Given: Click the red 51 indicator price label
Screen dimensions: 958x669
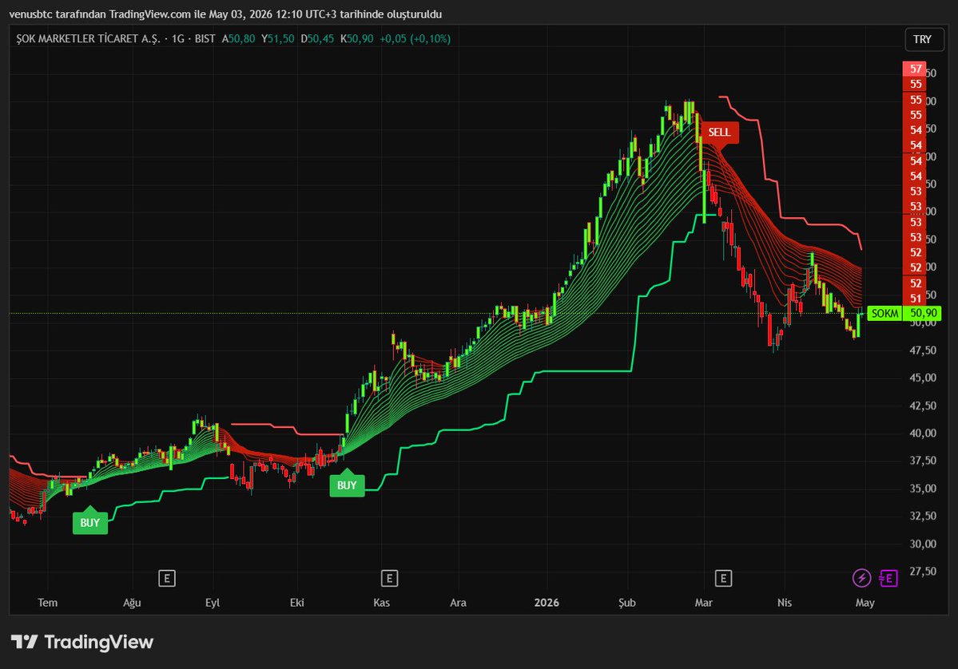Looking at the screenshot, I should [915, 299].
